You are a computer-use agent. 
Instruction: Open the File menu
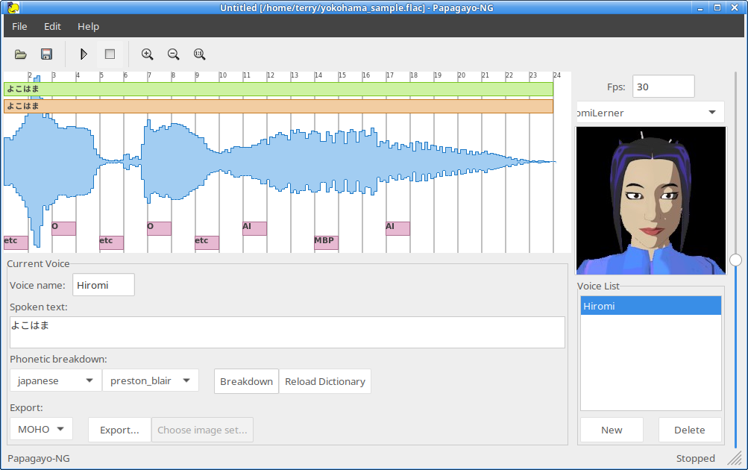[19, 26]
